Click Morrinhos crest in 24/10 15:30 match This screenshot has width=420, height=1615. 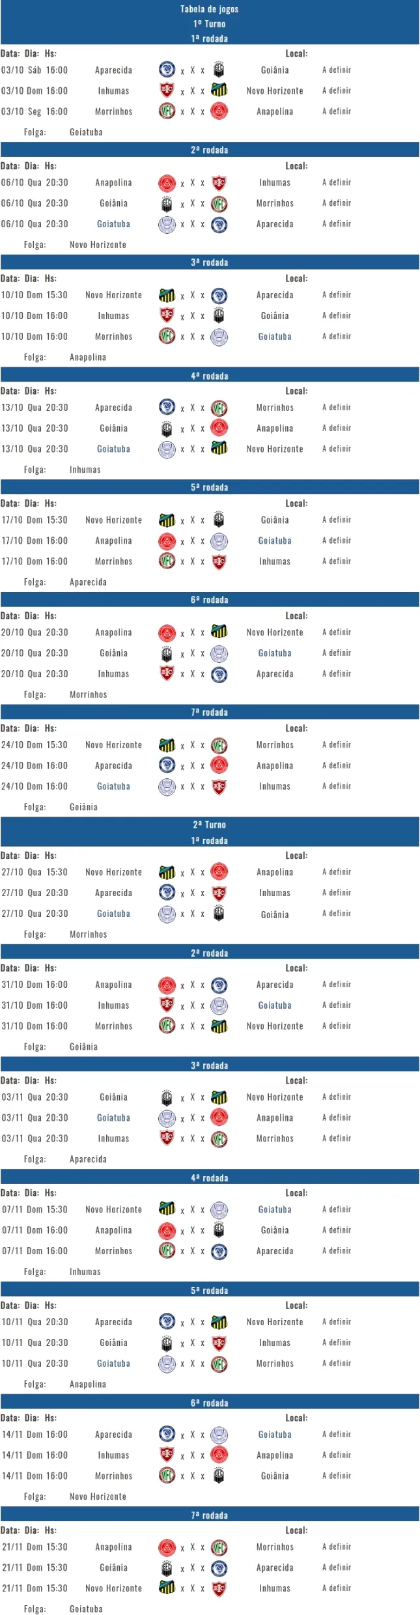(219, 744)
